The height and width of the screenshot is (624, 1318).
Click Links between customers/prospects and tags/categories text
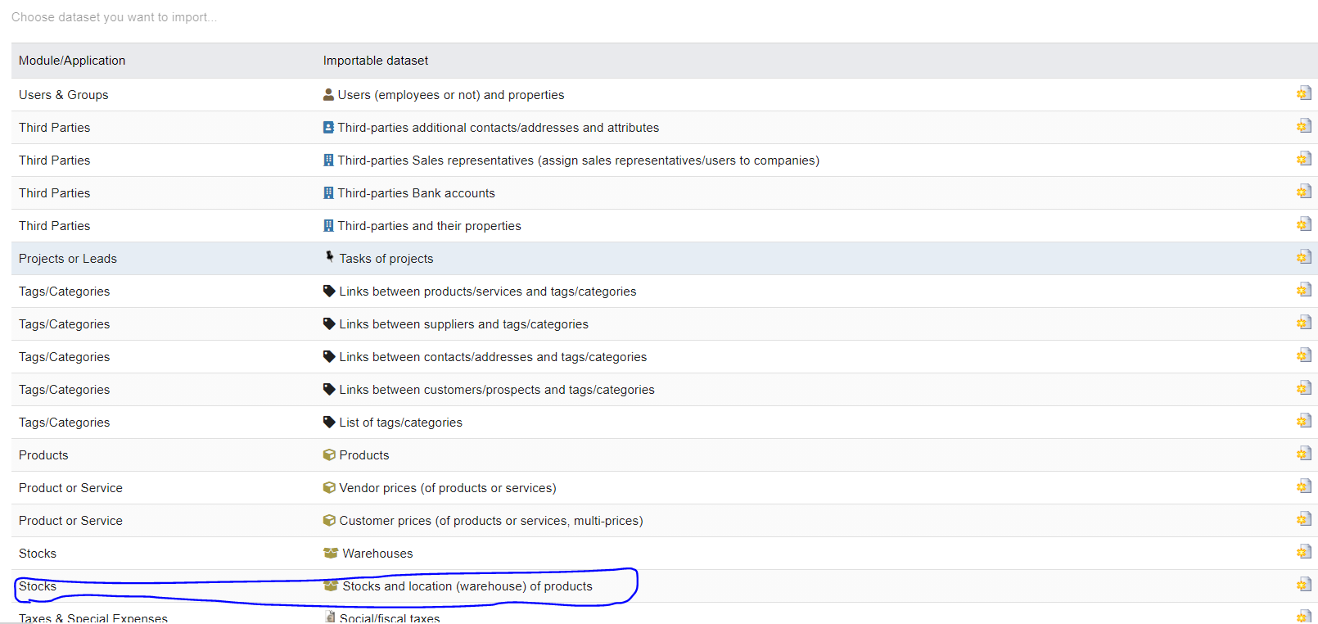tap(497, 390)
